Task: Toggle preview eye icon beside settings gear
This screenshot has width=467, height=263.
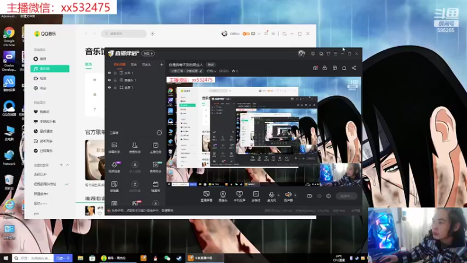Action: (319, 196)
